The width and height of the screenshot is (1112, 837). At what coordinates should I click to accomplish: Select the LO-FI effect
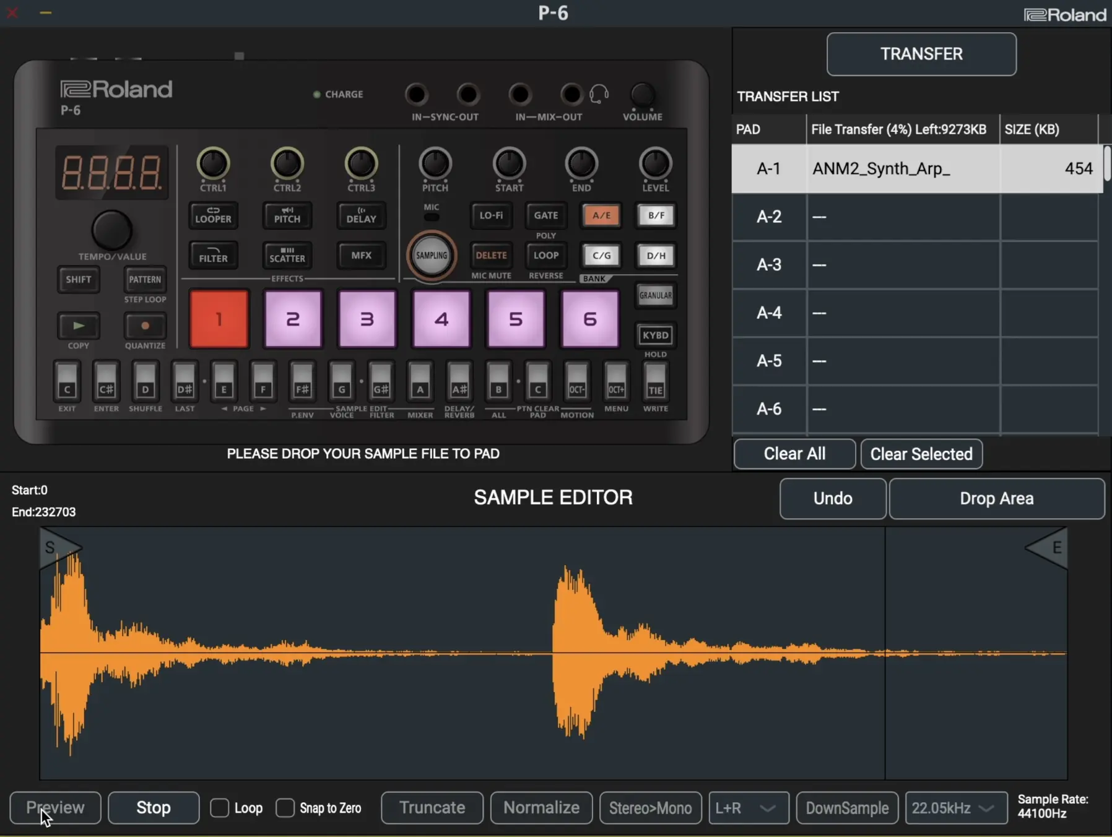tap(491, 215)
